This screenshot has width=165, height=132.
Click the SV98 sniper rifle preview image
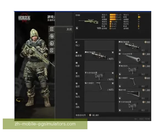(x=94, y=21)
